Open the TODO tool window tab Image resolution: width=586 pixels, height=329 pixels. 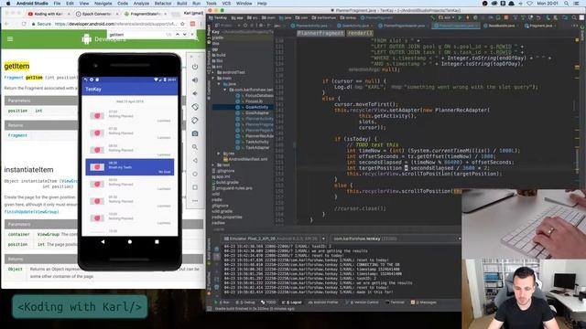click(x=268, y=302)
